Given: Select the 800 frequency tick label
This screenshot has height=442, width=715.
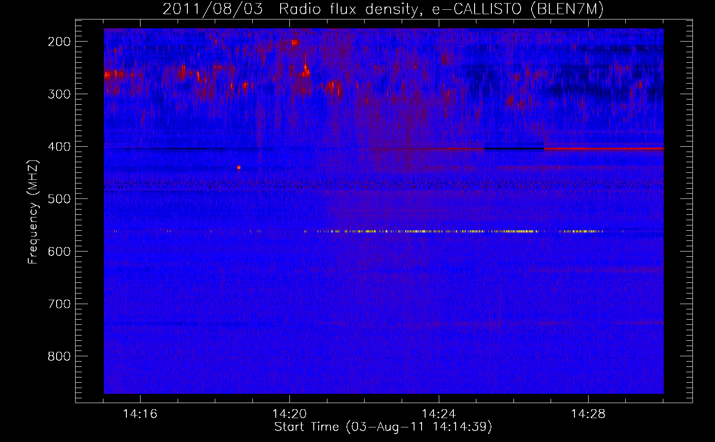Looking at the screenshot, I should pos(59,356).
